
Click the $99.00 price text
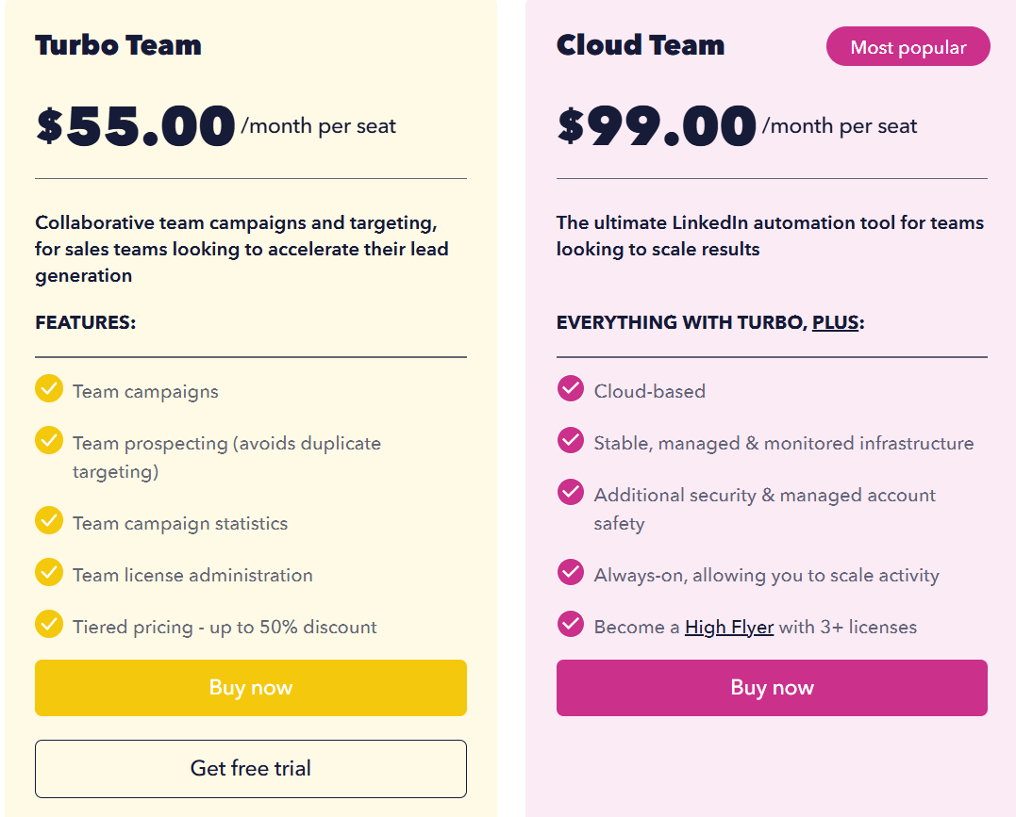click(x=656, y=125)
